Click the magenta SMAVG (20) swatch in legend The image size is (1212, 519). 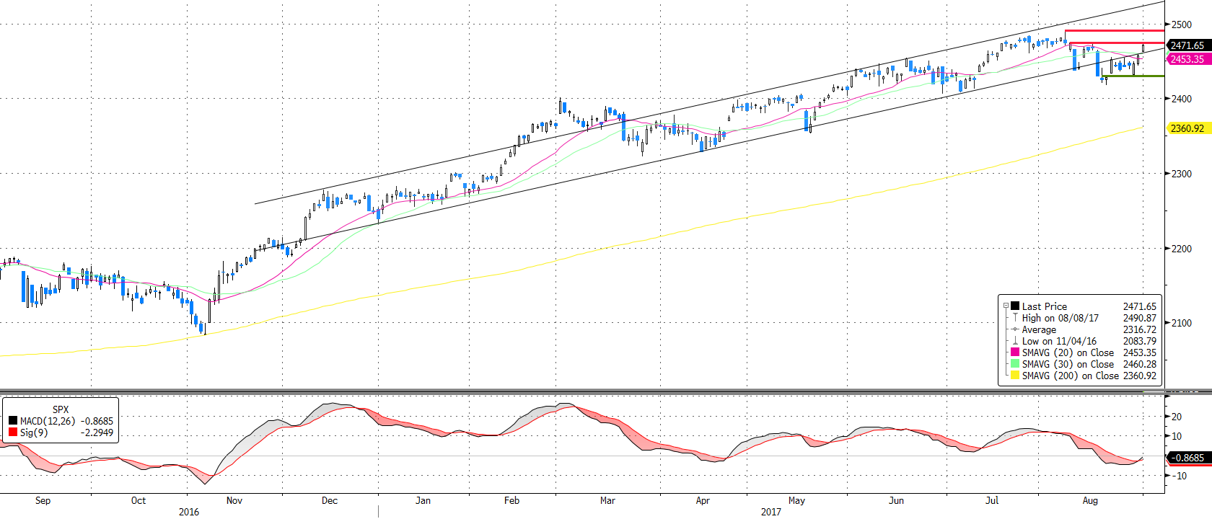coord(1015,352)
